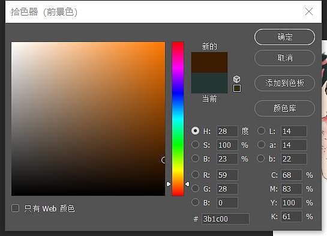Click the web-safe color small swatch
This screenshot has height=236, width=327.
click(237, 88)
